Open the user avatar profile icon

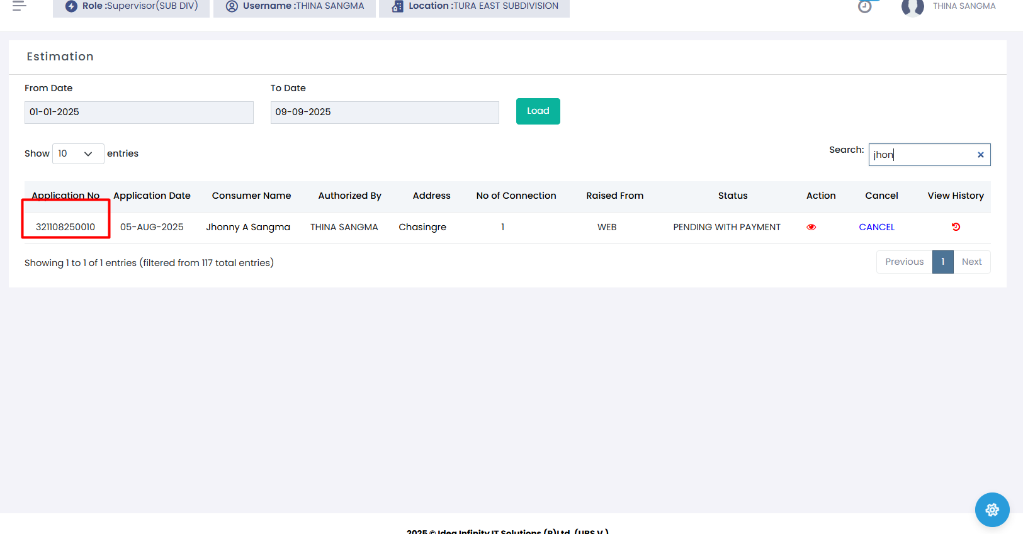[x=912, y=7]
